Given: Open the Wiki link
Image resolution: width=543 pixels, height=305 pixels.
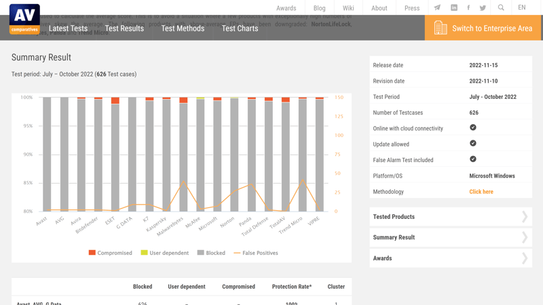Looking at the screenshot, I should click(348, 8).
